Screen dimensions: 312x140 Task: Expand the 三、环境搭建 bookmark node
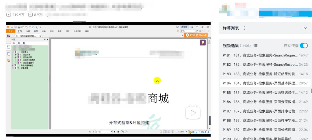(x=13, y=68)
